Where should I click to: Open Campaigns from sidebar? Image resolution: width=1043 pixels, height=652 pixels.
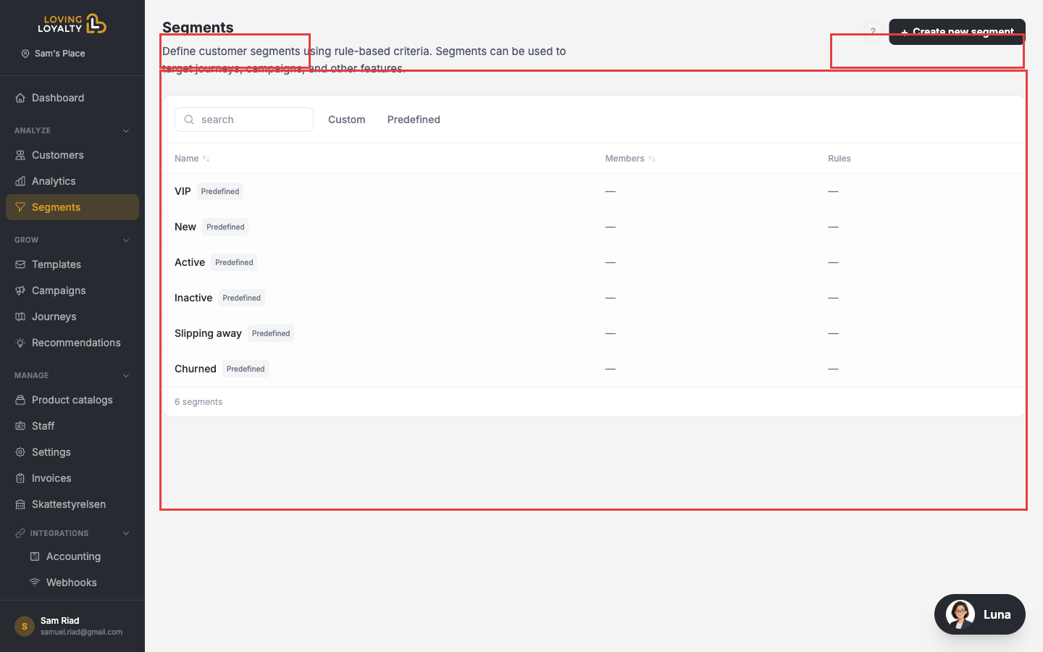[x=72, y=291]
